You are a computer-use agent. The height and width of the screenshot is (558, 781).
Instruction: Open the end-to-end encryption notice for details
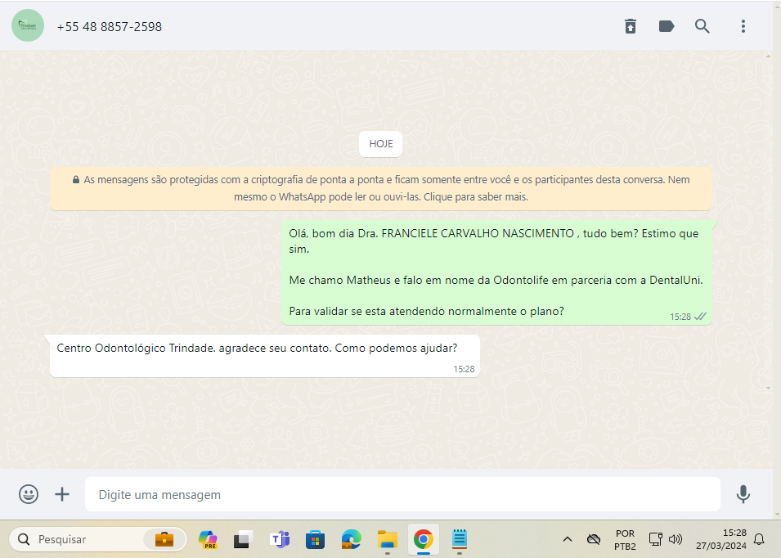(x=381, y=188)
